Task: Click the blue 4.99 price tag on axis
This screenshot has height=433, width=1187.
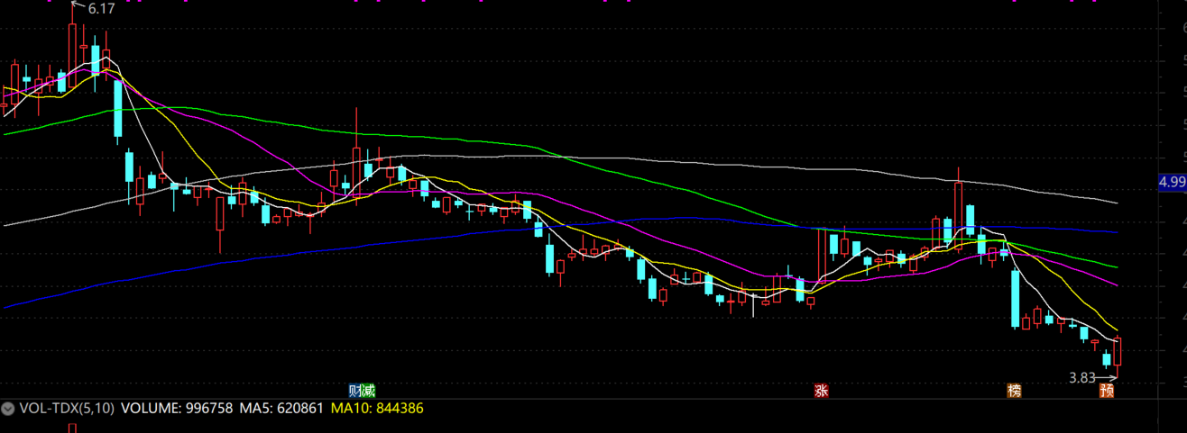Action: coord(1173,182)
